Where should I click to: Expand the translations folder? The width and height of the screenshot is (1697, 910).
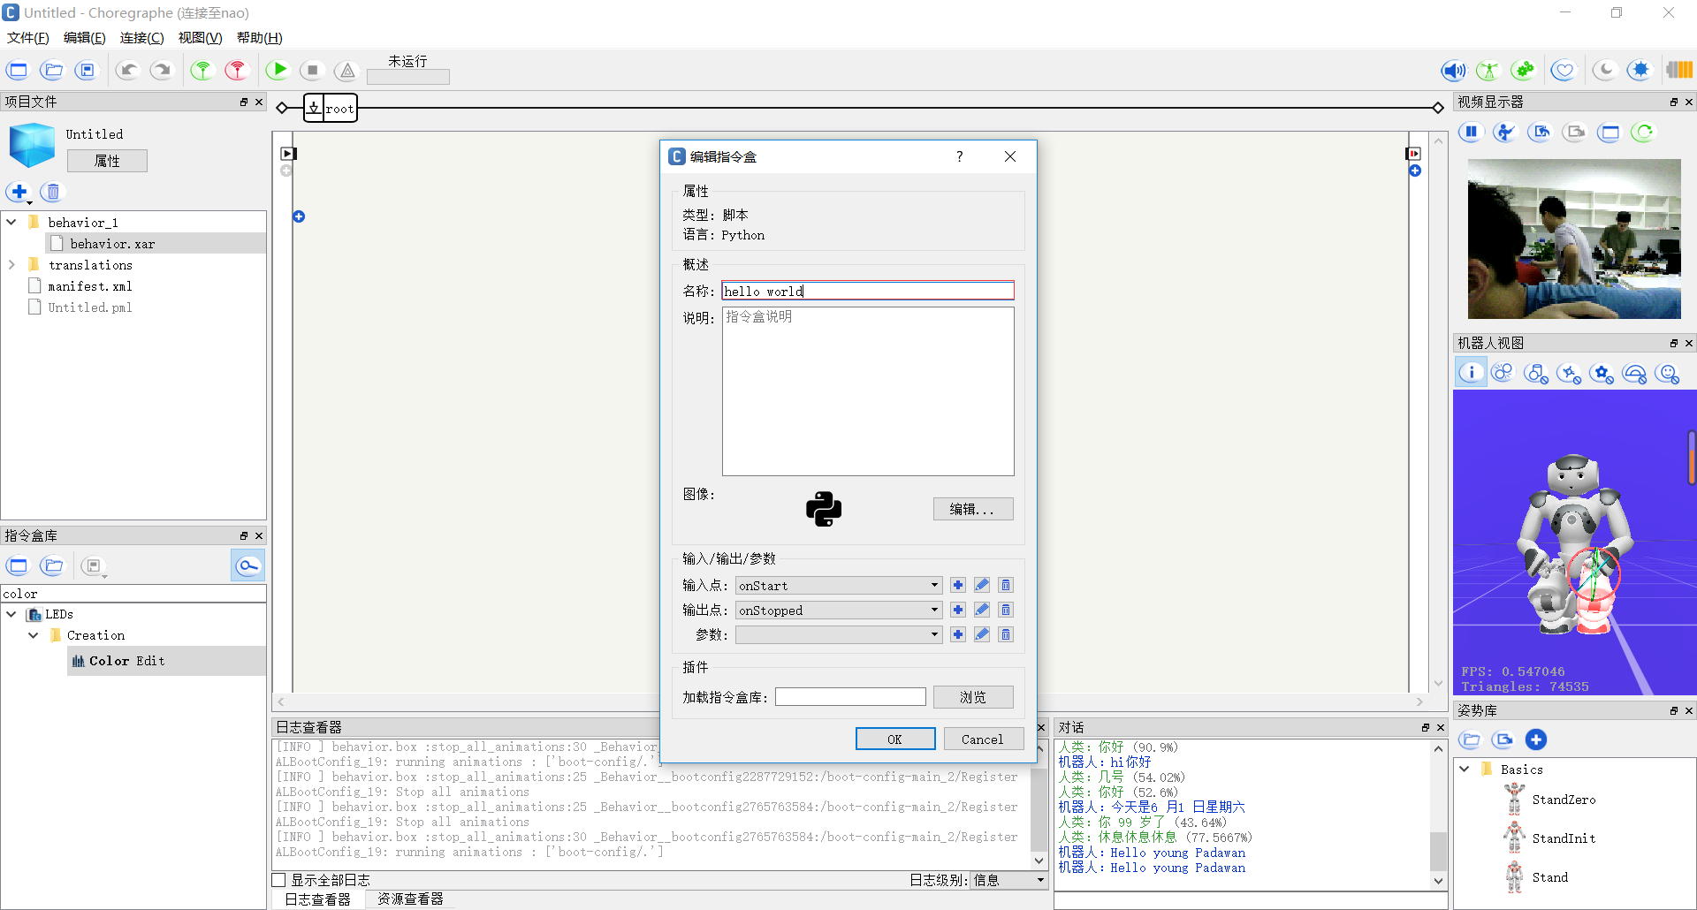coord(11,264)
